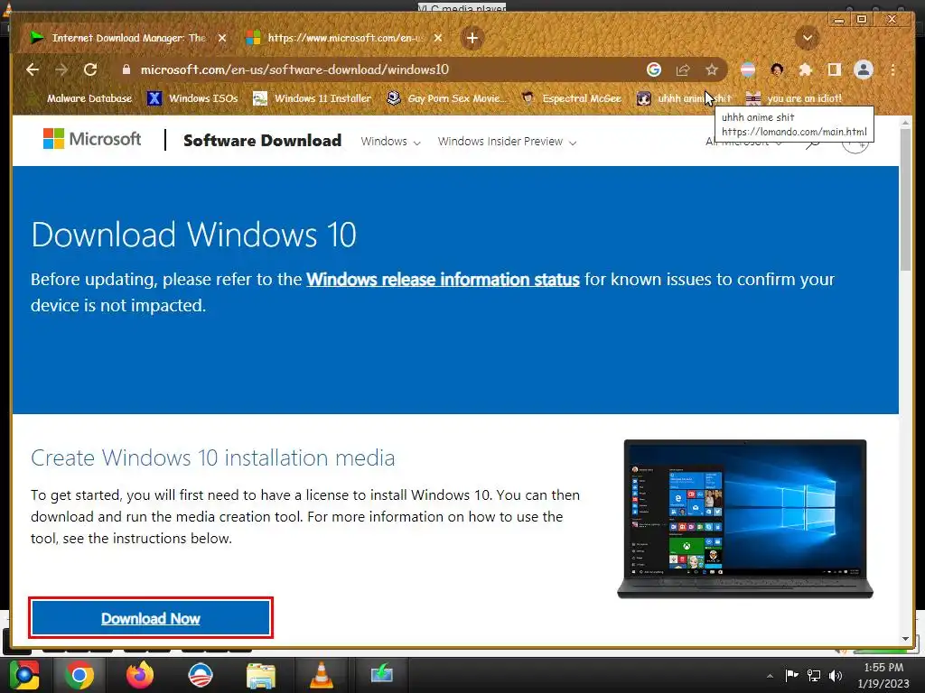Open Chrome from the taskbar
This screenshot has width=925, height=693.
(x=79, y=675)
